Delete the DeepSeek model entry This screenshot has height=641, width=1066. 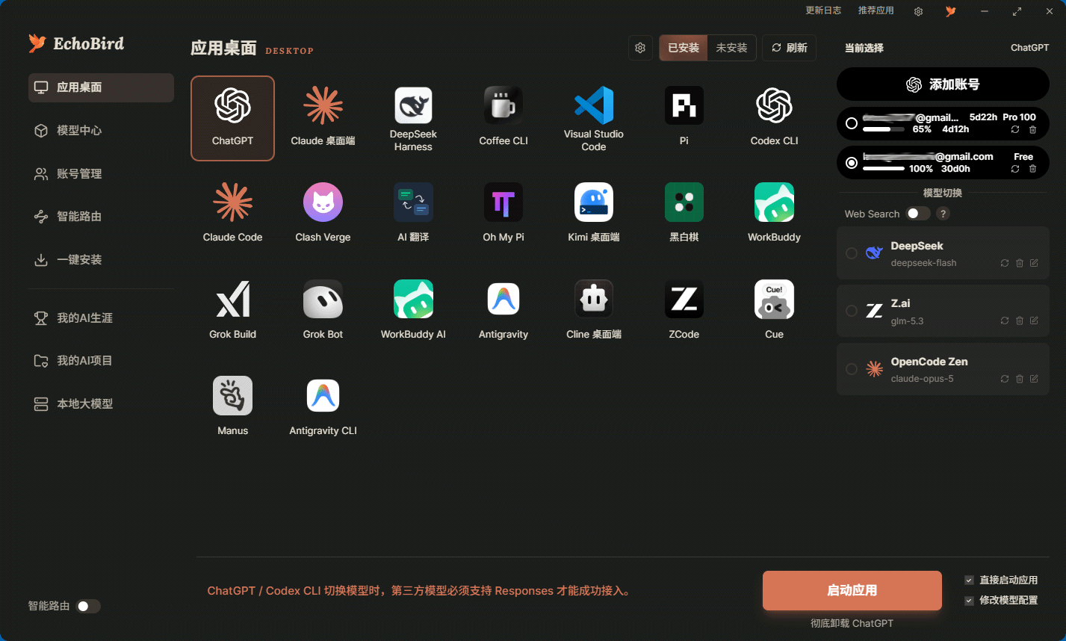pyautogui.click(x=1020, y=263)
